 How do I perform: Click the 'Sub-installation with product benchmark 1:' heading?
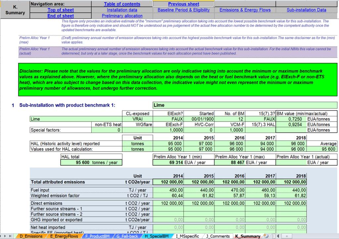[x=67, y=105]
